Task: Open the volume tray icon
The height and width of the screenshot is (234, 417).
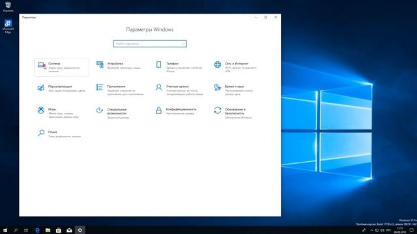Action: coord(382,230)
